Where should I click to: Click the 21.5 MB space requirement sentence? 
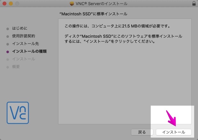[118, 26]
